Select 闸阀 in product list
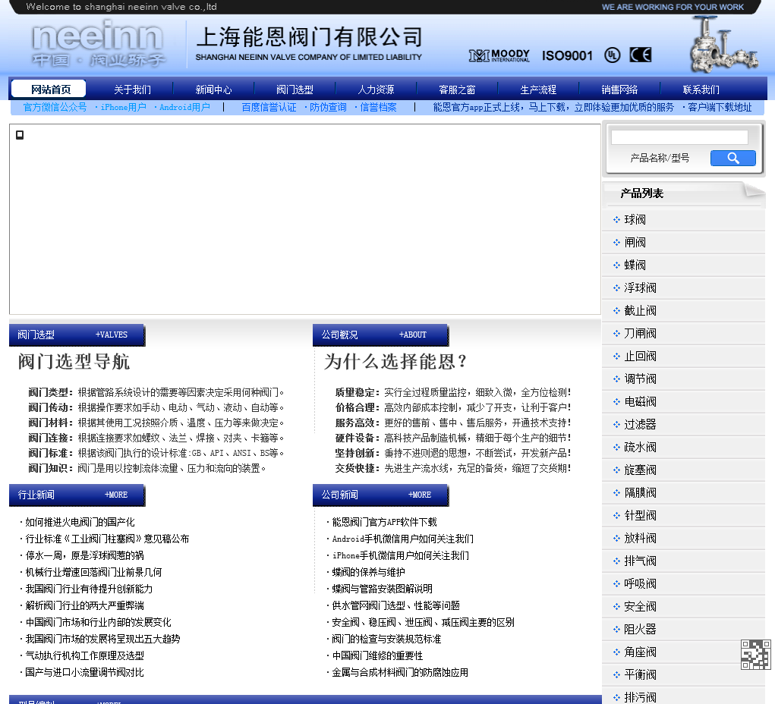775x704 pixels. coord(635,242)
